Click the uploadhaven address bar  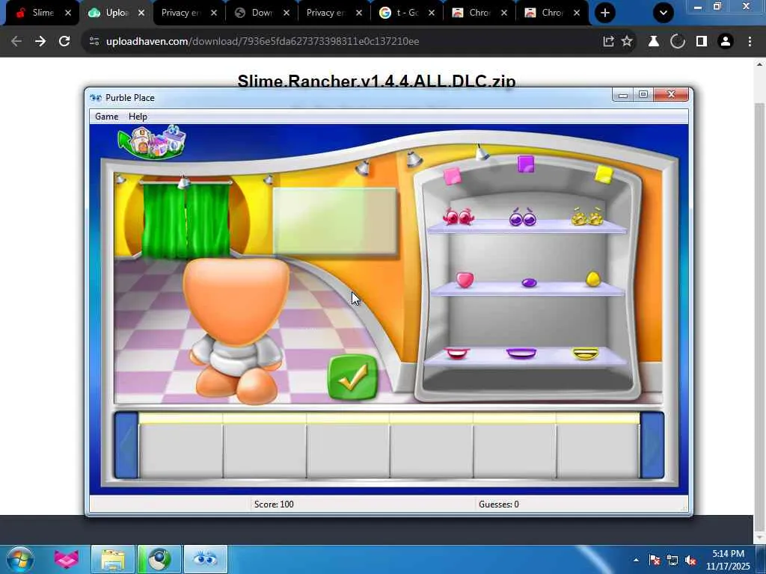[x=342, y=42]
